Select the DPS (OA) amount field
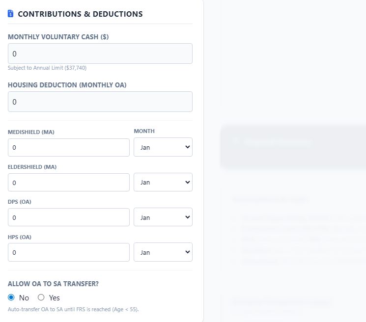The width and height of the screenshot is (366, 322). coord(69,217)
